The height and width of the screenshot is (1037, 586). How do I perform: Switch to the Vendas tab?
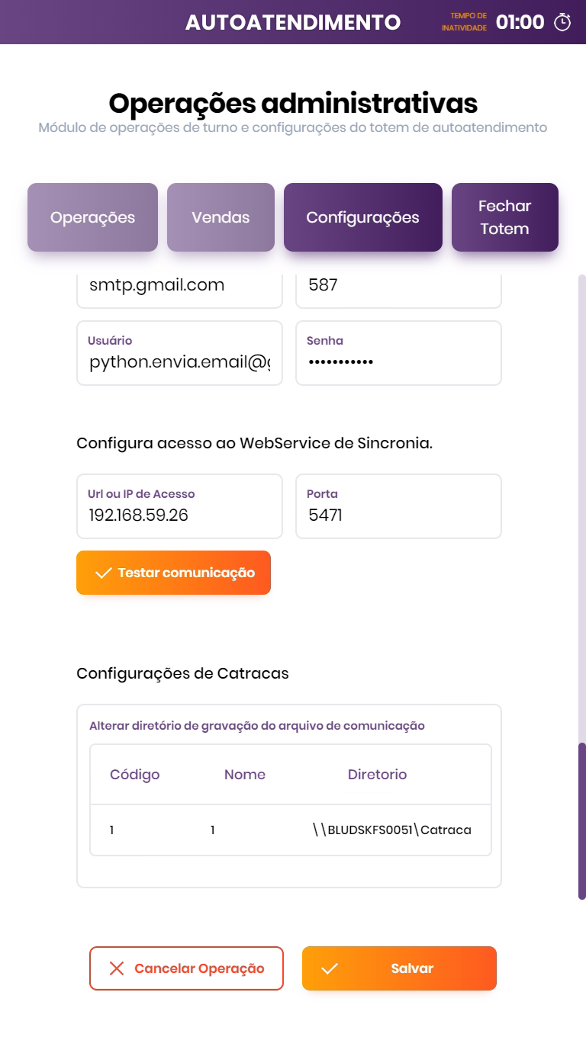(221, 217)
